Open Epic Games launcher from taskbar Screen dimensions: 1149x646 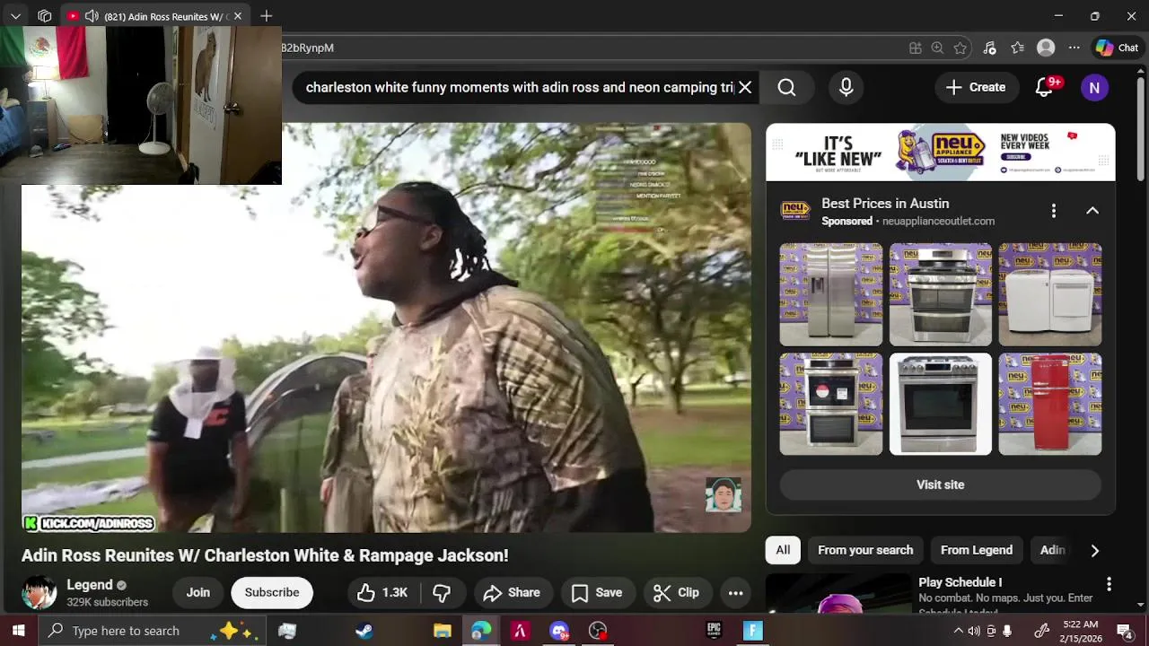715,631
